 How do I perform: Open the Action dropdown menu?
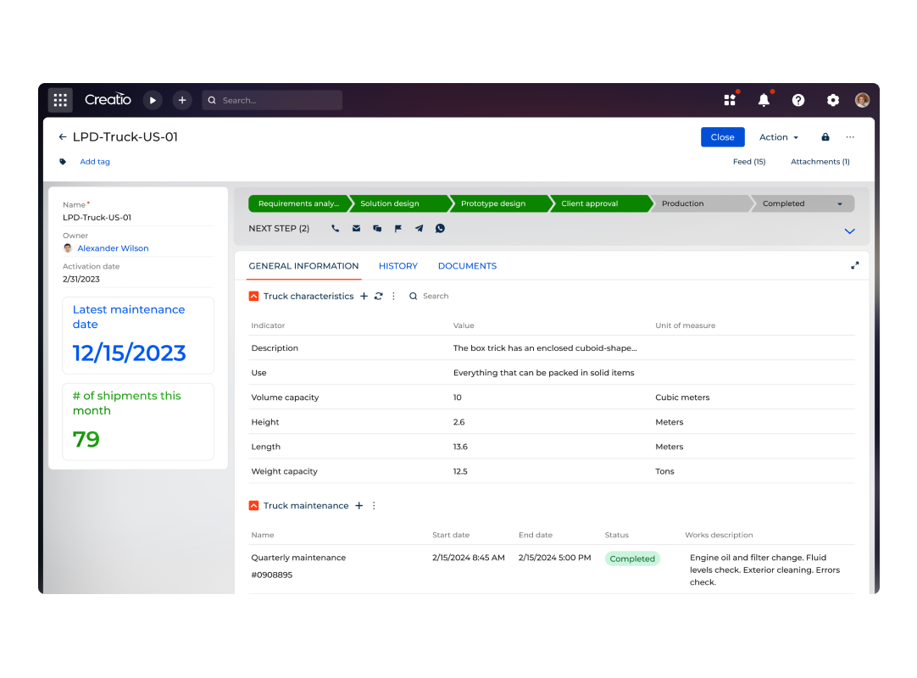point(778,137)
